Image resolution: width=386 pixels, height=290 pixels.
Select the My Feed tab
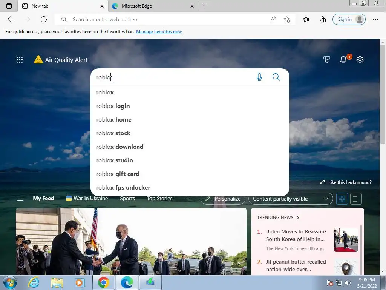point(44,199)
